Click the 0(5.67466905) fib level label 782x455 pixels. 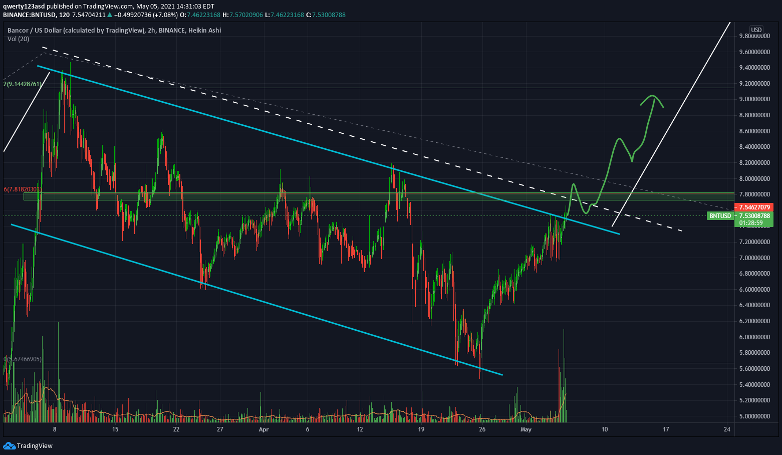tap(23, 359)
